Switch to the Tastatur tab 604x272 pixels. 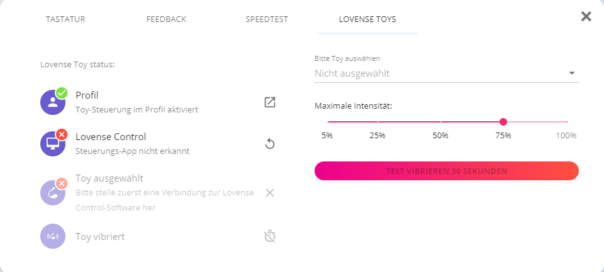point(65,19)
